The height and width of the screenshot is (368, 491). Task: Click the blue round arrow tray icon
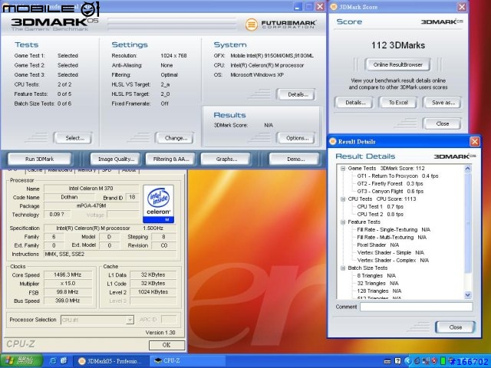click(407, 361)
